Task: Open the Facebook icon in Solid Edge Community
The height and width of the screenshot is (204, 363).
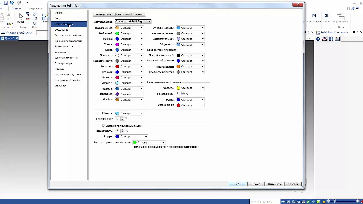Action: click(331, 39)
